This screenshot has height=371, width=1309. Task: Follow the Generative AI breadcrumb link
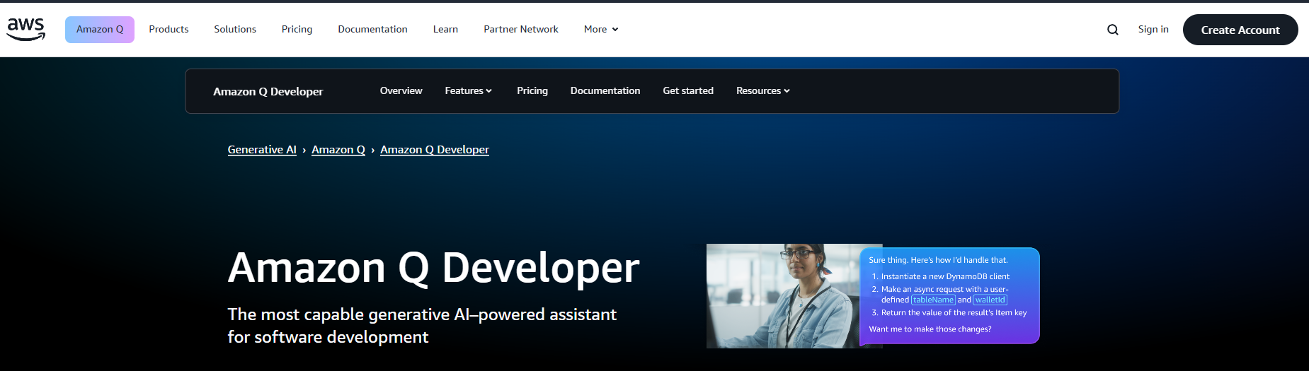[262, 149]
